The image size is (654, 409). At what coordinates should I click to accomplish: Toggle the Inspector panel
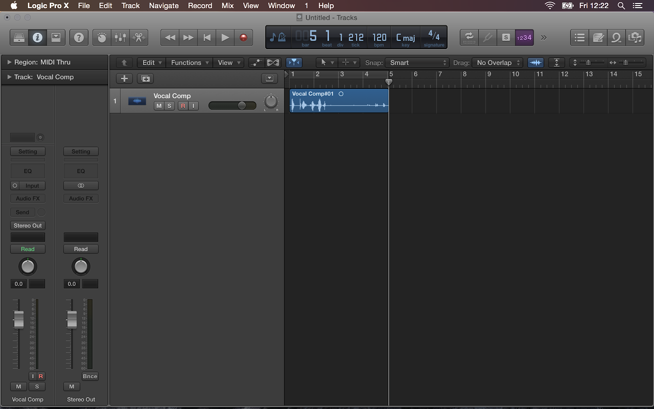[x=38, y=38]
